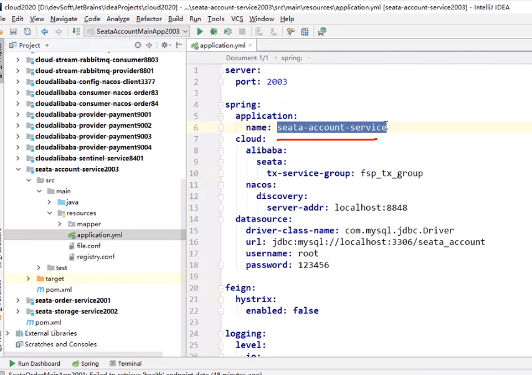Open the Project view selector dropdown

click(x=47, y=45)
